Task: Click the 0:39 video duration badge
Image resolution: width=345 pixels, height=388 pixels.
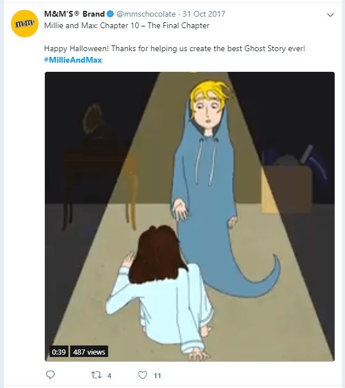Action: (x=59, y=352)
